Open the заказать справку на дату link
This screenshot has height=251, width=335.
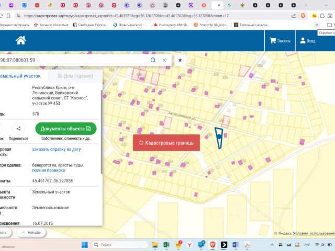[x=57, y=149]
